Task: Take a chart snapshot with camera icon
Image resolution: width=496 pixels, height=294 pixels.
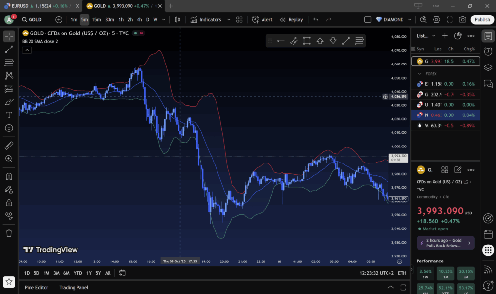Action: pyautogui.click(x=463, y=20)
